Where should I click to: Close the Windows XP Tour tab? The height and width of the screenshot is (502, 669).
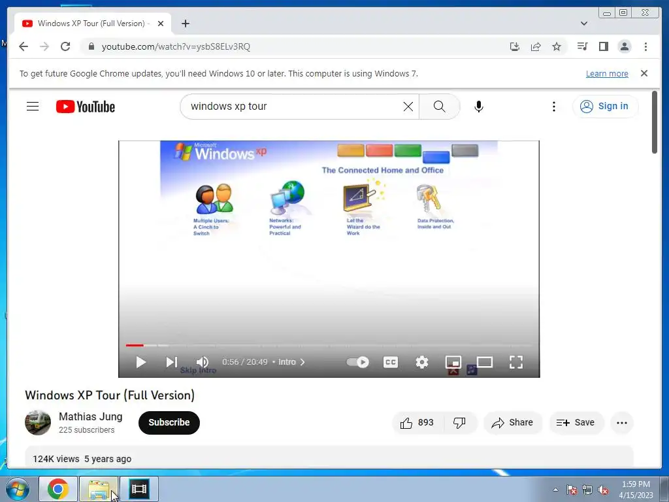coord(161,24)
